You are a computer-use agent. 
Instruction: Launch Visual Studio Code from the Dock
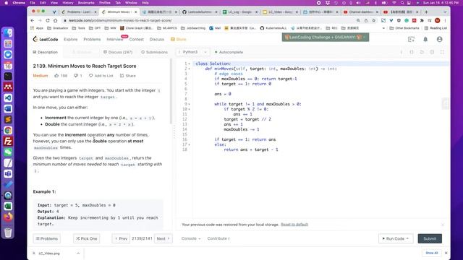pyautogui.click(x=8, y=98)
